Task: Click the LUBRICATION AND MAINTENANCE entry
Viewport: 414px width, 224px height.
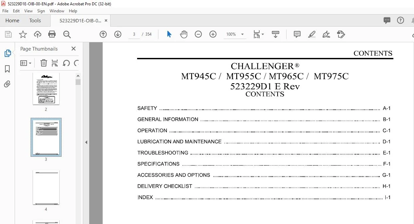Action: click(x=264, y=141)
